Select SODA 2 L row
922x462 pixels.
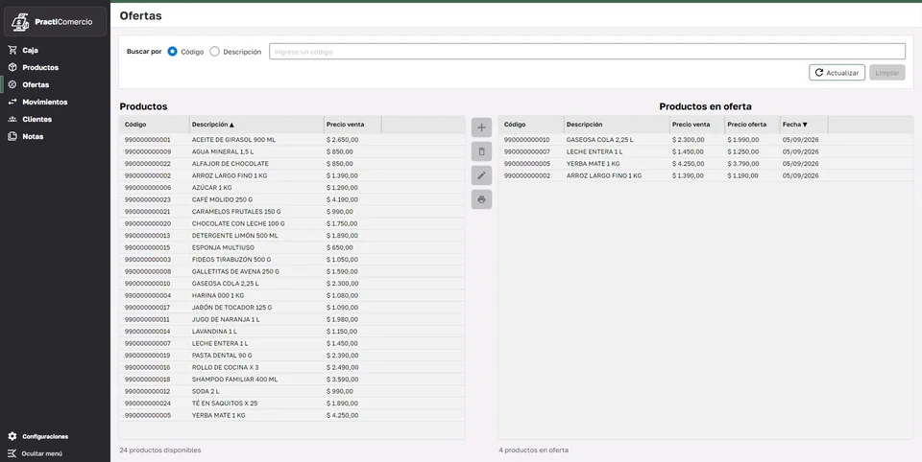(x=292, y=392)
